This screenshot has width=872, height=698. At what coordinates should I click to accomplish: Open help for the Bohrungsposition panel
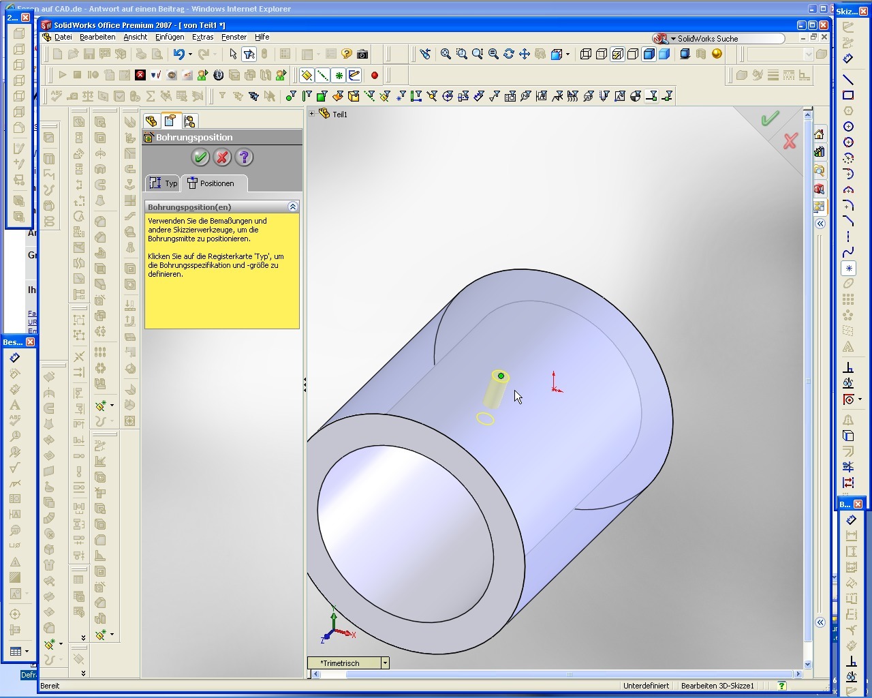pyautogui.click(x=244, y=157)
